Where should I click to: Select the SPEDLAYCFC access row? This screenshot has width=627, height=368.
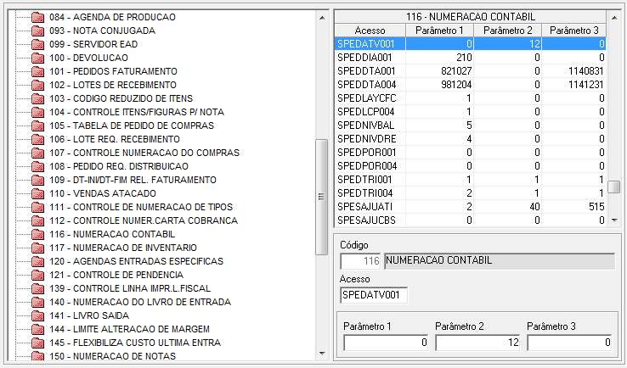click(x=470, y=98)
